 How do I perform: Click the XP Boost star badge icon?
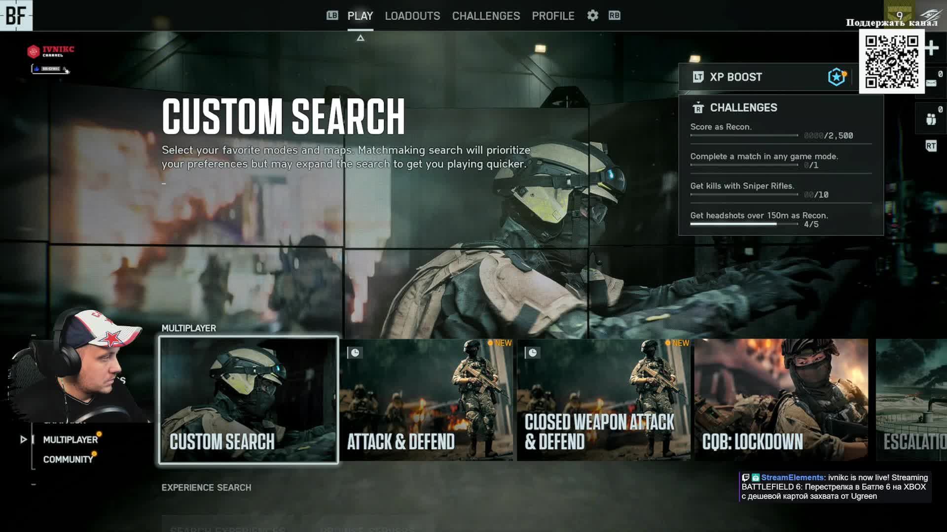click(837, 77)
